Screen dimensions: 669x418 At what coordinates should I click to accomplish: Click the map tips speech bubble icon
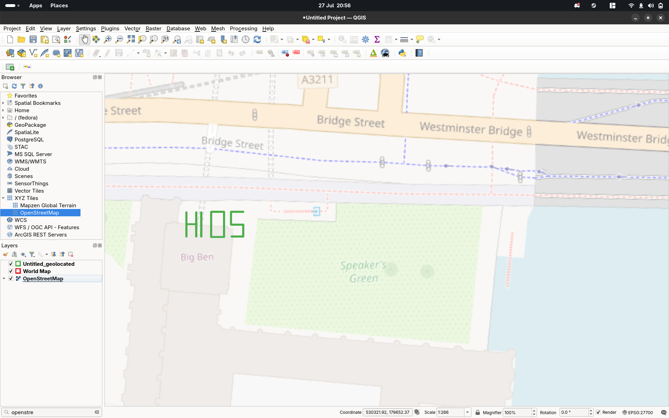420,39
